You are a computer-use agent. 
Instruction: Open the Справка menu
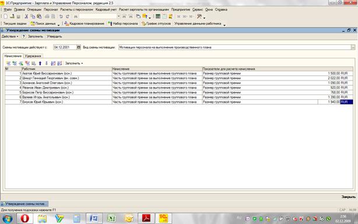pos(221,9)
